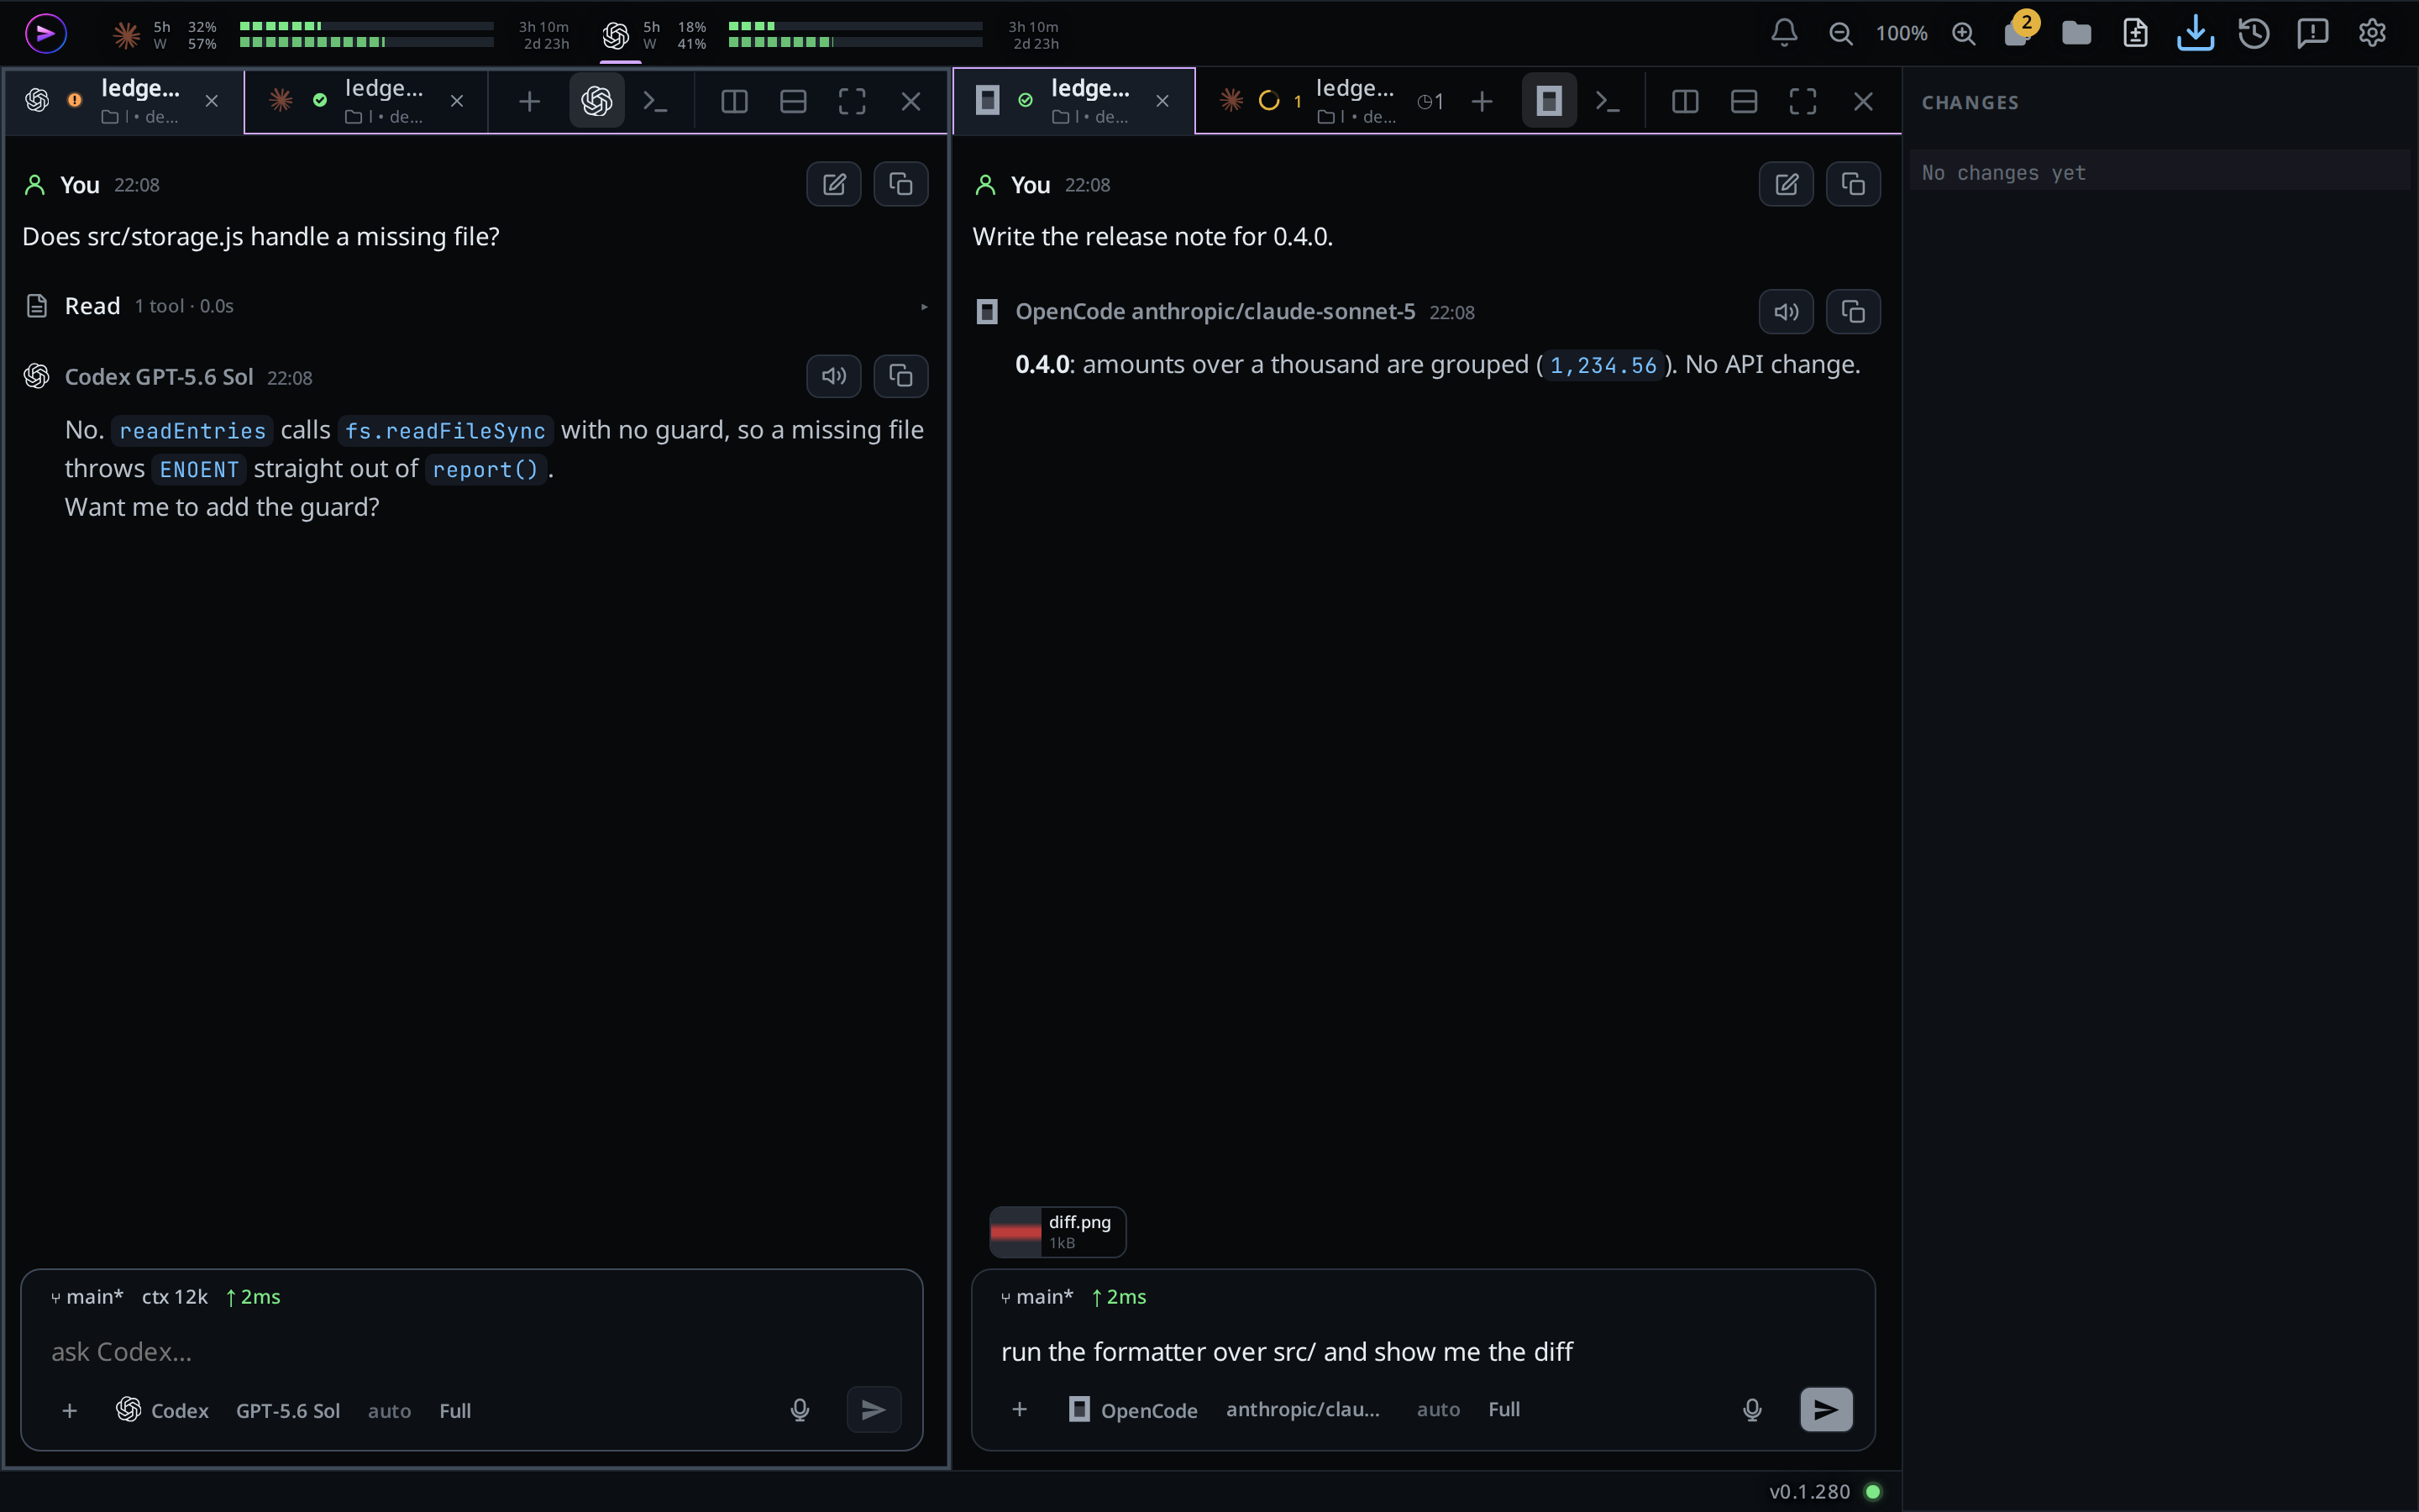Read aloud the Codex GPT-5.6 Sol reply
This screenshot has height=1512, width=2419.
(x=834, y=376)
